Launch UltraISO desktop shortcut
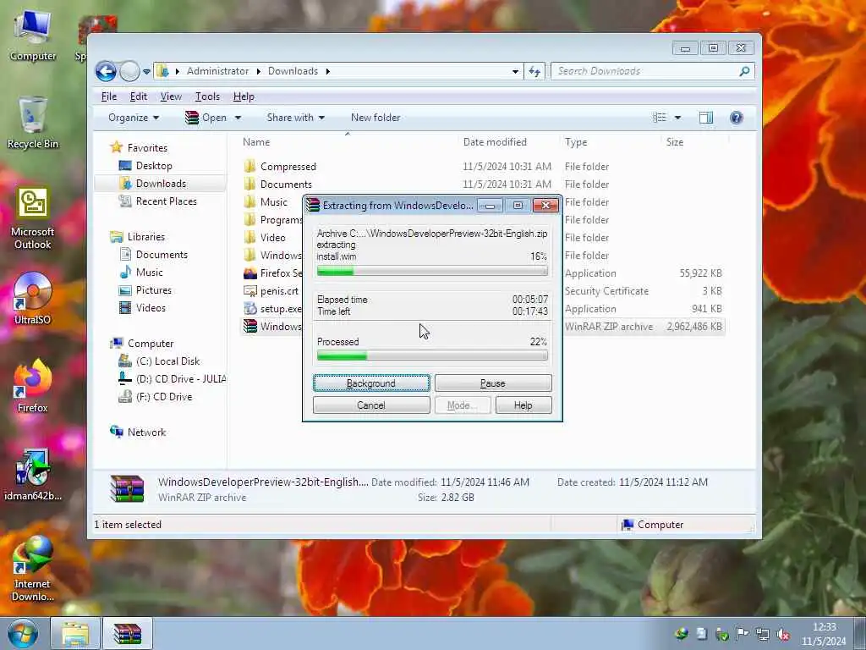 (x=33, y=297)
